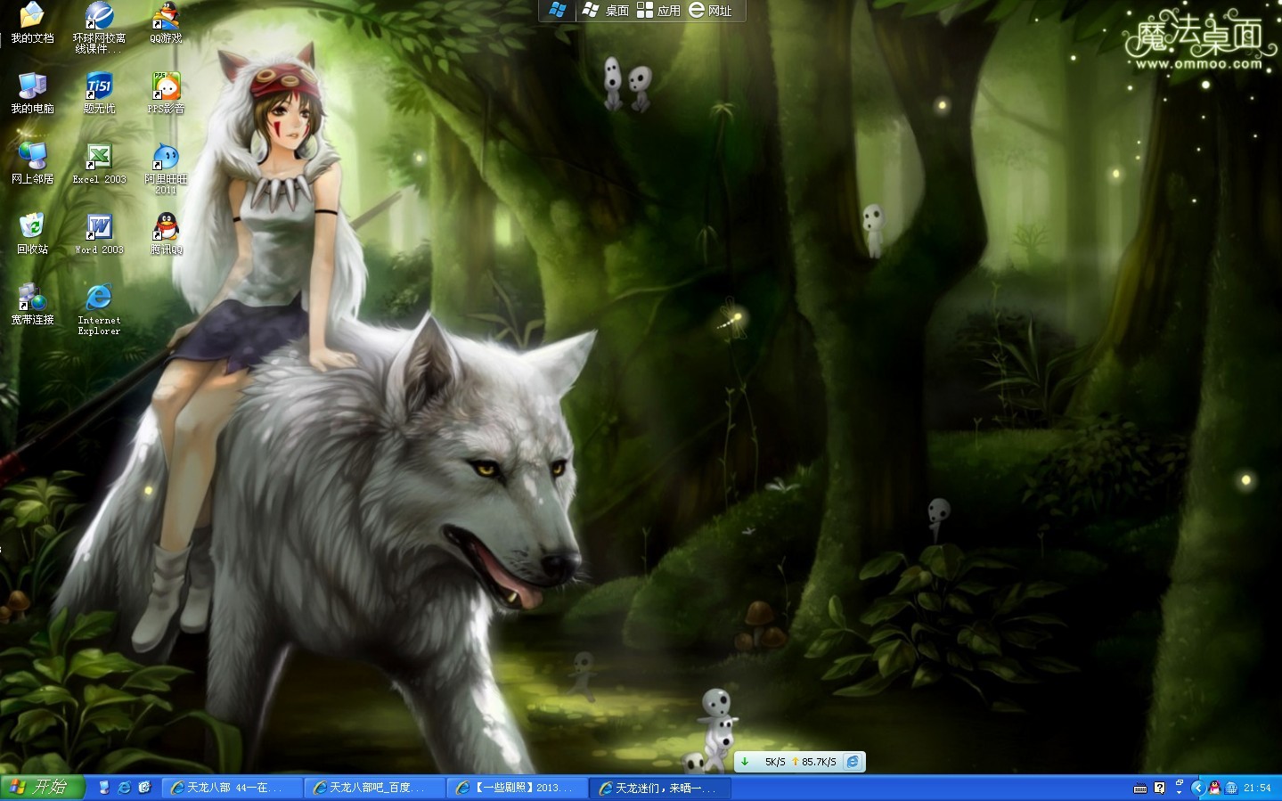The image size is (1282, 801).
Task: Switch to 应用 in the top dock
Action: click(658, 10)
